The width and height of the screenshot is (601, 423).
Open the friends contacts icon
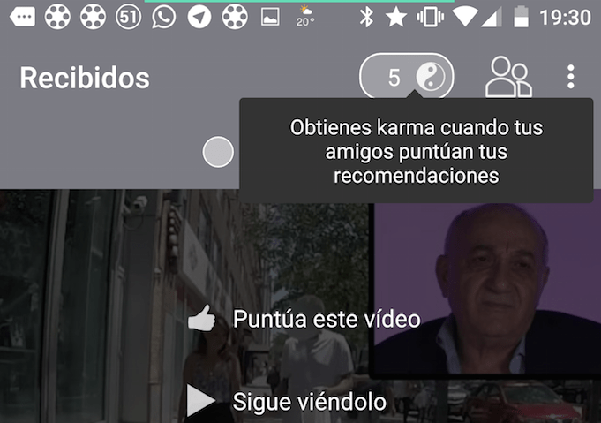(x=508, y=77)
